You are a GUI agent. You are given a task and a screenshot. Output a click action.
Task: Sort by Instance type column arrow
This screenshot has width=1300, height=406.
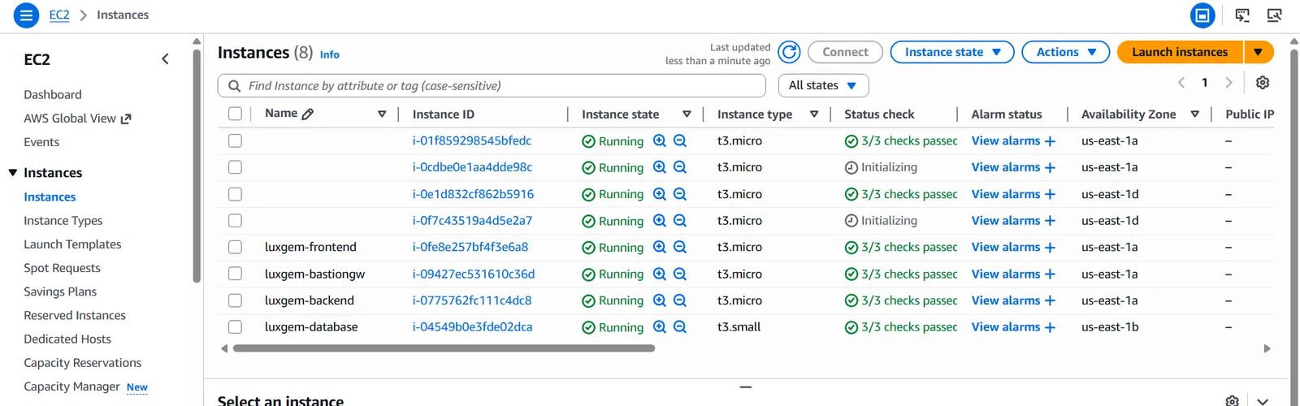[x=814, y=114]
